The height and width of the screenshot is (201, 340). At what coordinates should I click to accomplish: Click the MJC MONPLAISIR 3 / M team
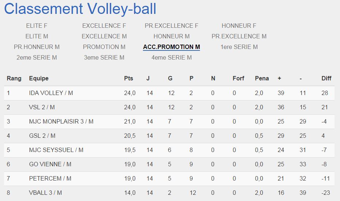coord(61,121)
